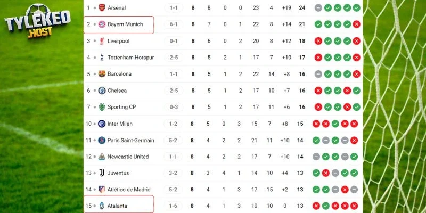Image resolution: width=426 pixels, height=213 pixels.
Task: Open the Newcastle United team page
Action: coord(128,157)
